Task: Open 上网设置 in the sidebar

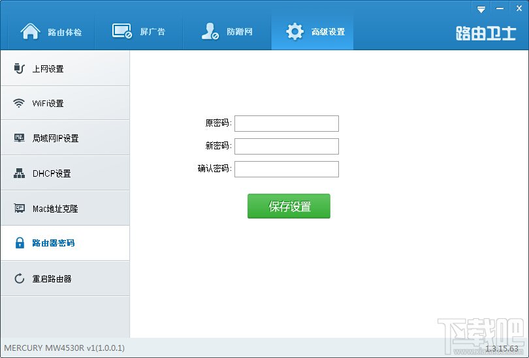Action: pos(65,68)
